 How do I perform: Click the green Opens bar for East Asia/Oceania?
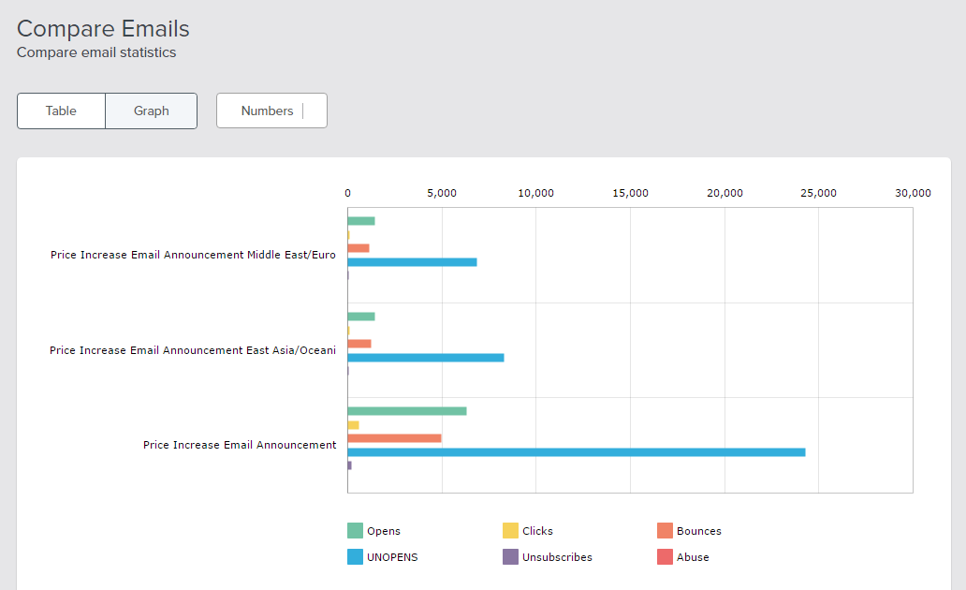point(360,317)
